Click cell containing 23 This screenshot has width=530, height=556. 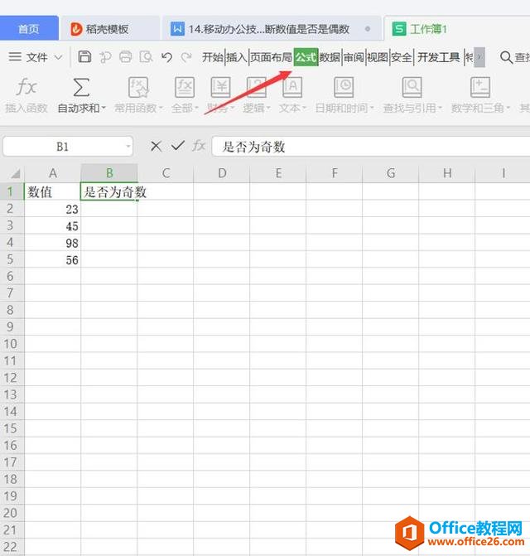point(53,209)
